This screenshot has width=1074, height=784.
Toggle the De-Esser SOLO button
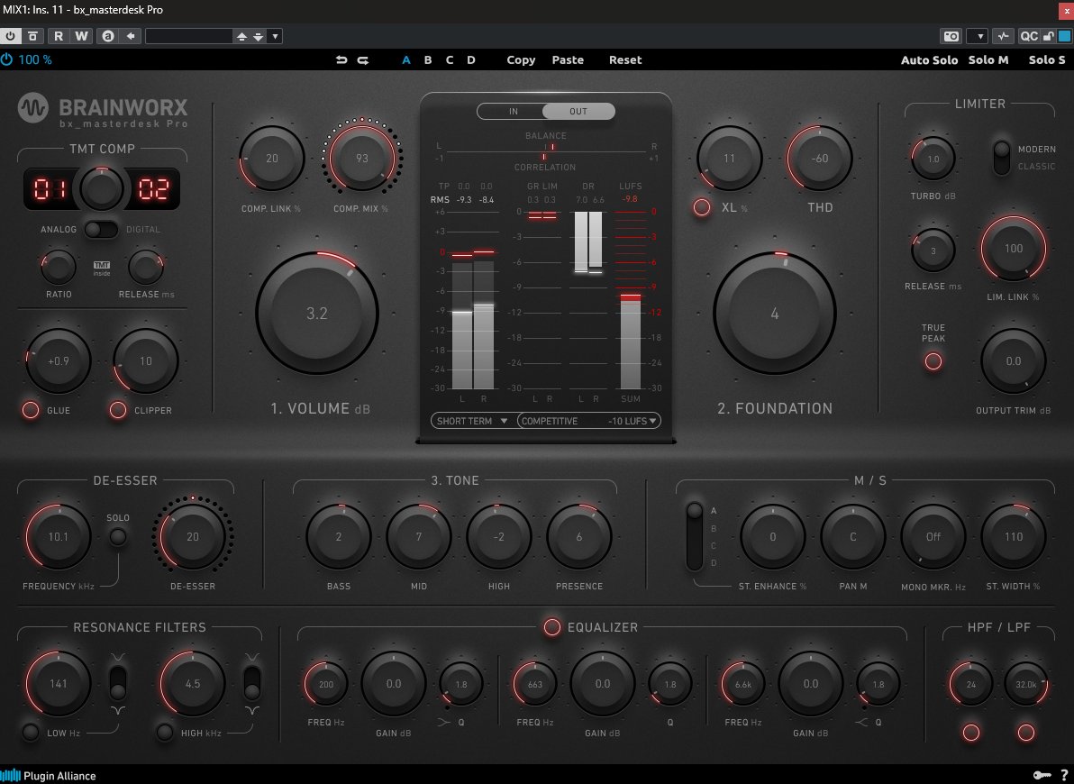tap(118, 536)
